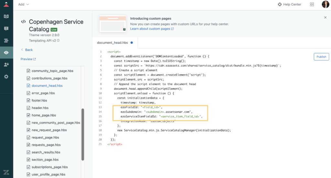Image resolution: width=331 pixels, height=178 pixels.
Task: Open the moderate content speech bubble icon
Action: [6, 28]
